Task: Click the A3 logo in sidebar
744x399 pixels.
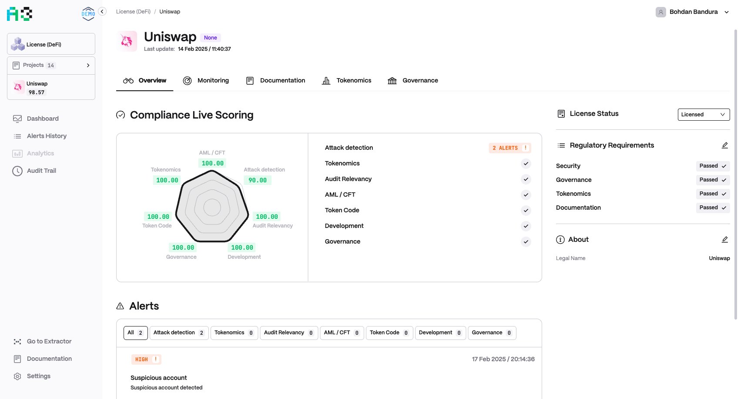Action: (x=20, y=14)
